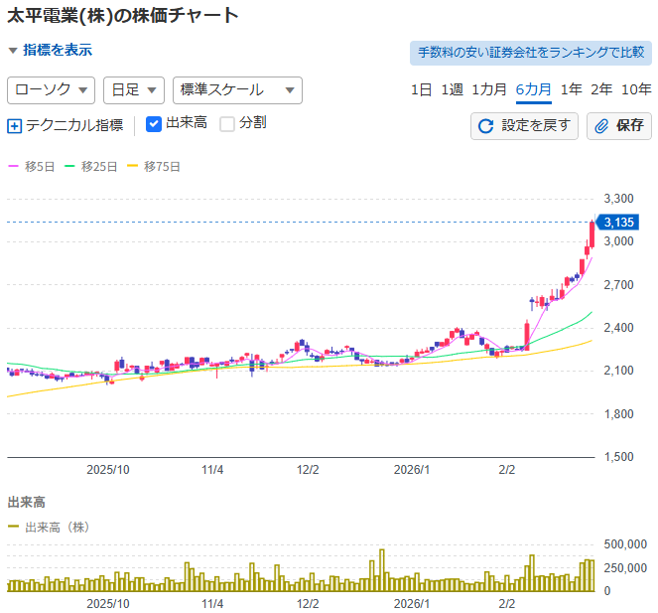
Task: Switch to the 1年 period tab
Action: click(x=571, y=89)
